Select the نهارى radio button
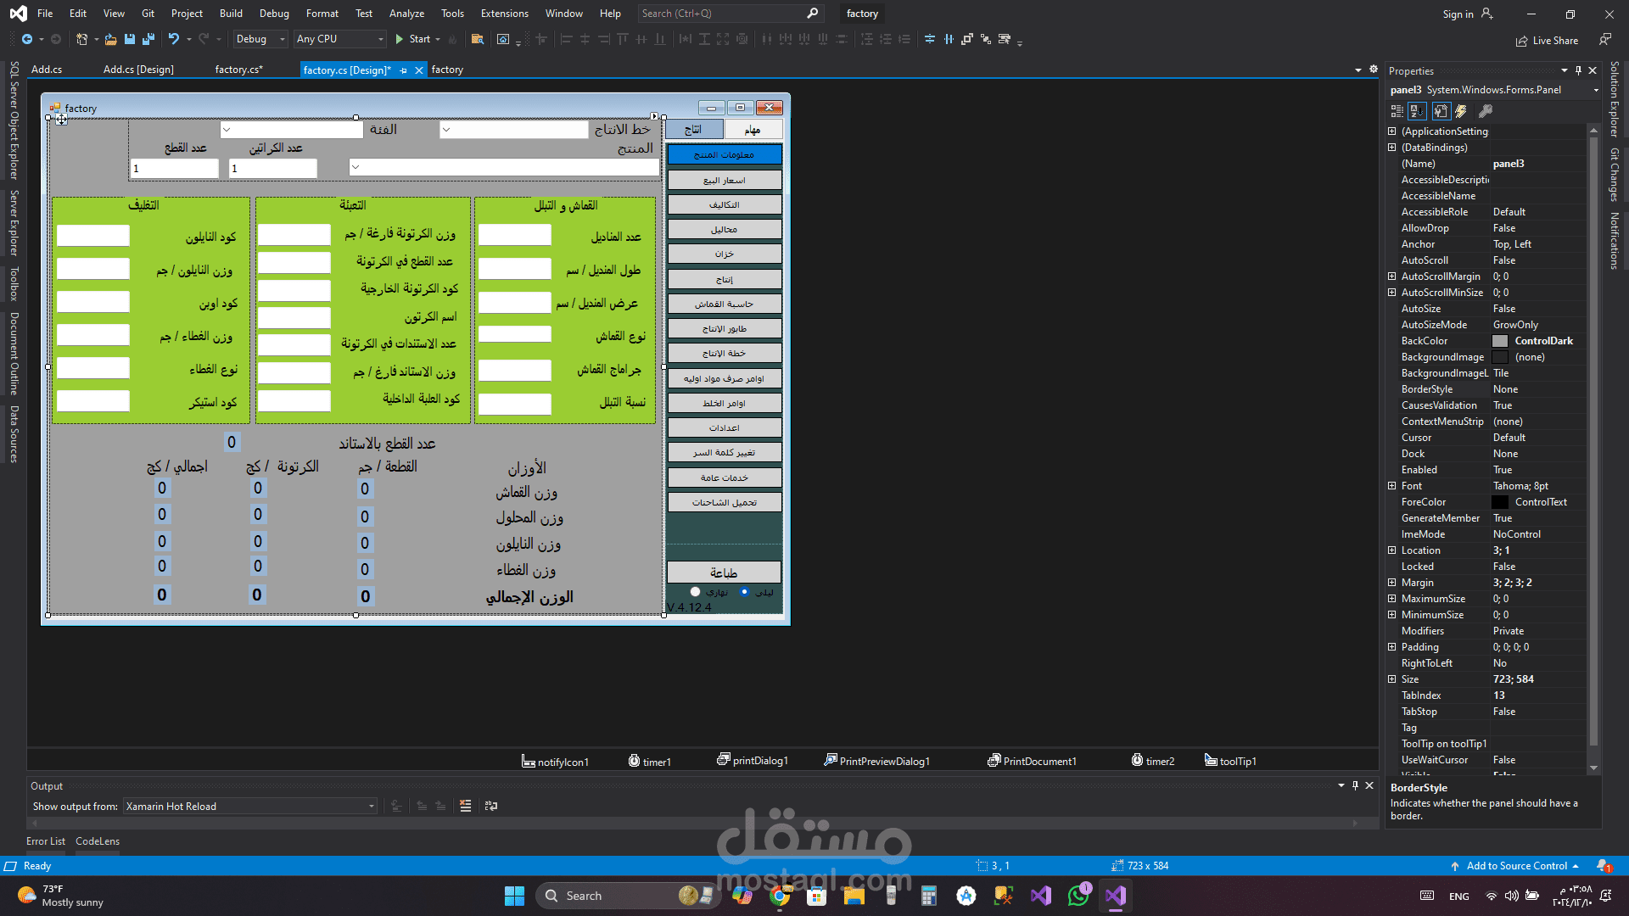 (696, 592)
